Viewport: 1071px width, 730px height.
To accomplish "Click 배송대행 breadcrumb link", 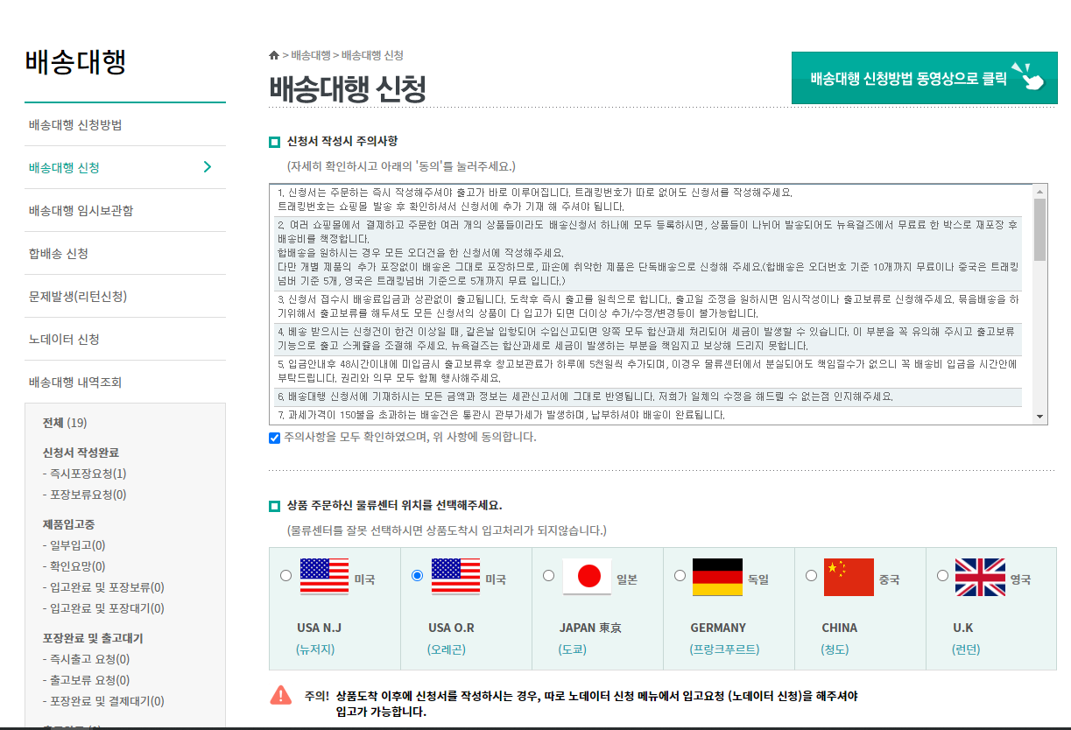I will (x=311, y=55).
